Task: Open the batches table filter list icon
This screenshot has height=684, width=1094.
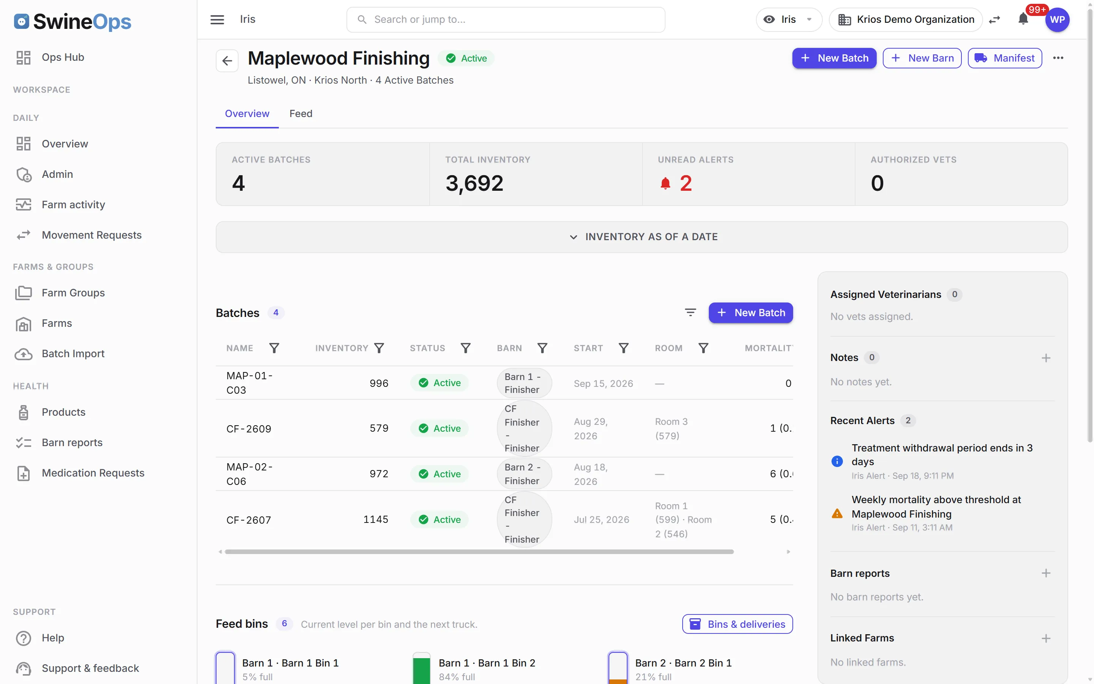Action: click(x=690, y=312)
